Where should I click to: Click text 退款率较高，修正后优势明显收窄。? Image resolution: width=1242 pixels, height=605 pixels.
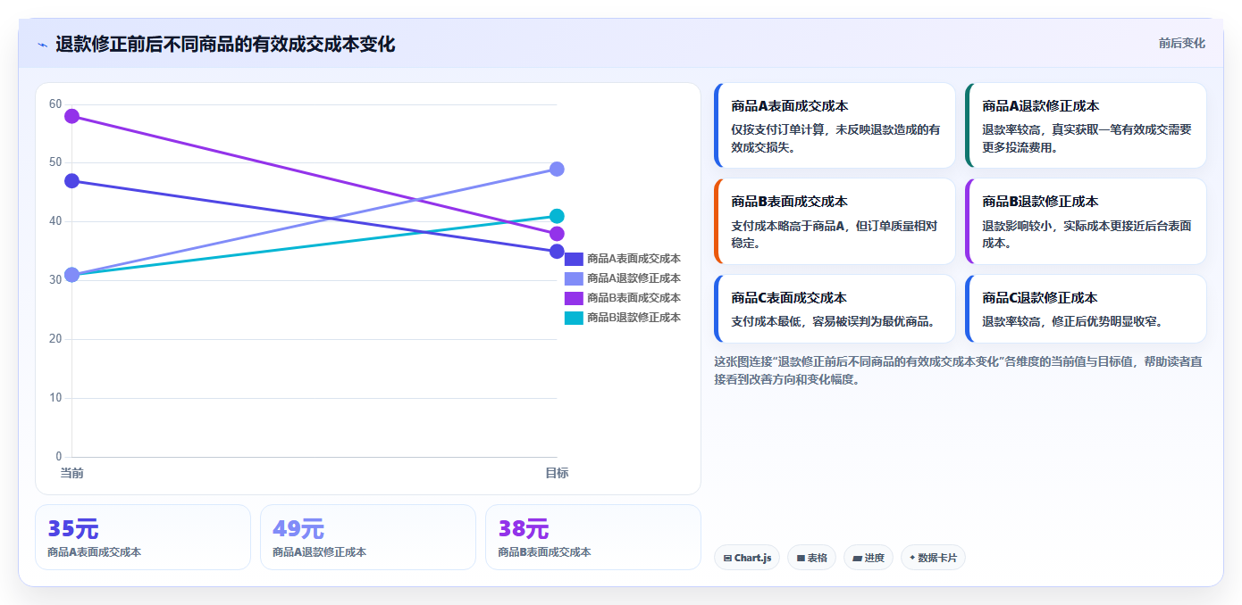pyautogui.click(x=1072, y=321)
